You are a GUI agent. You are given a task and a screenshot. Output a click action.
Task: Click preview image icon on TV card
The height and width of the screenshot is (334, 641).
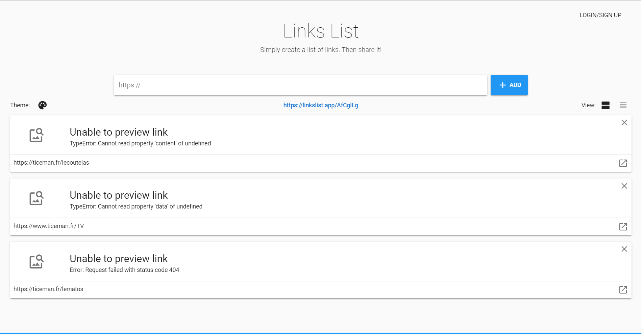[36, 198]
